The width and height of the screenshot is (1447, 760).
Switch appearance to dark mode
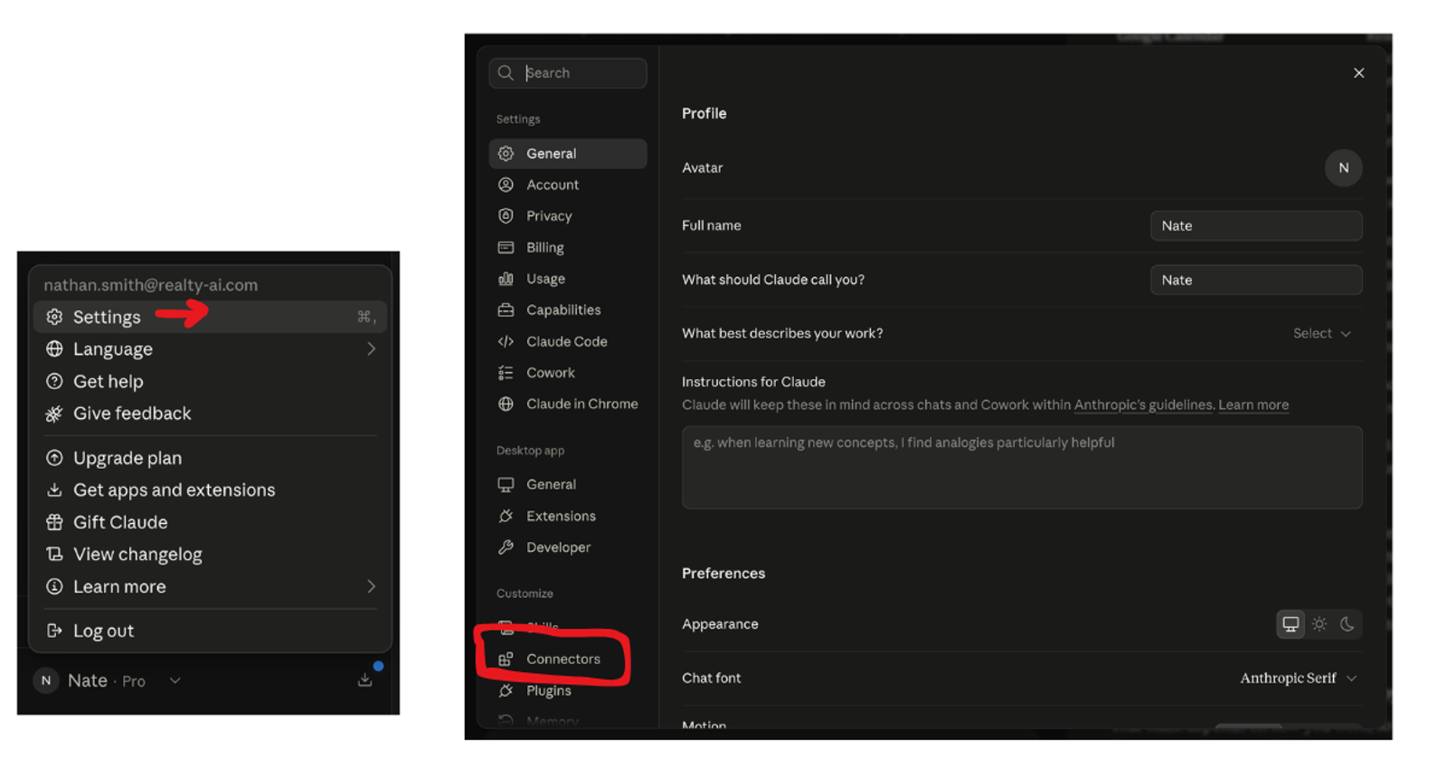[x=1347, y=624]
